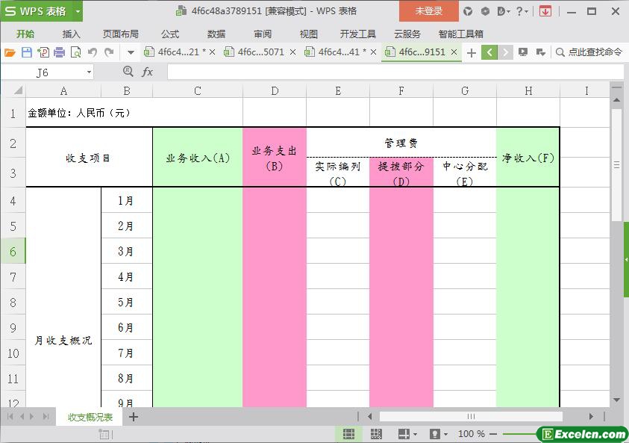Click the magnifier zoom icon by formula bar
Image resolution: width=629 pixels, height=443 pixels.
[x=128, y=72]
